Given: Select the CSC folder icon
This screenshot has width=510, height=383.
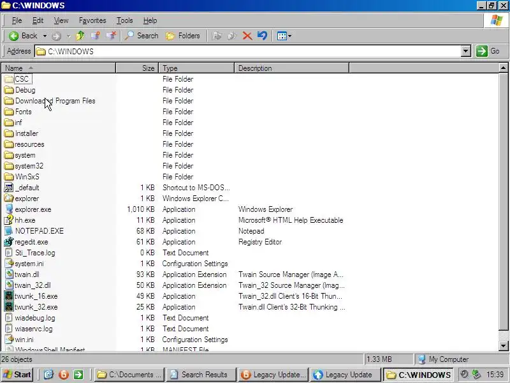Looking at the screenshot, I should tap(9, 79).
